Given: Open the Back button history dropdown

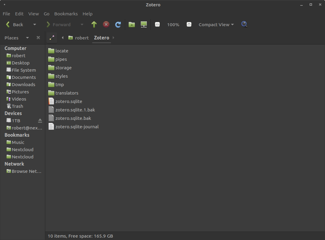Looking at the screenshot, I should pyautogui.click(x=34, y=24).
